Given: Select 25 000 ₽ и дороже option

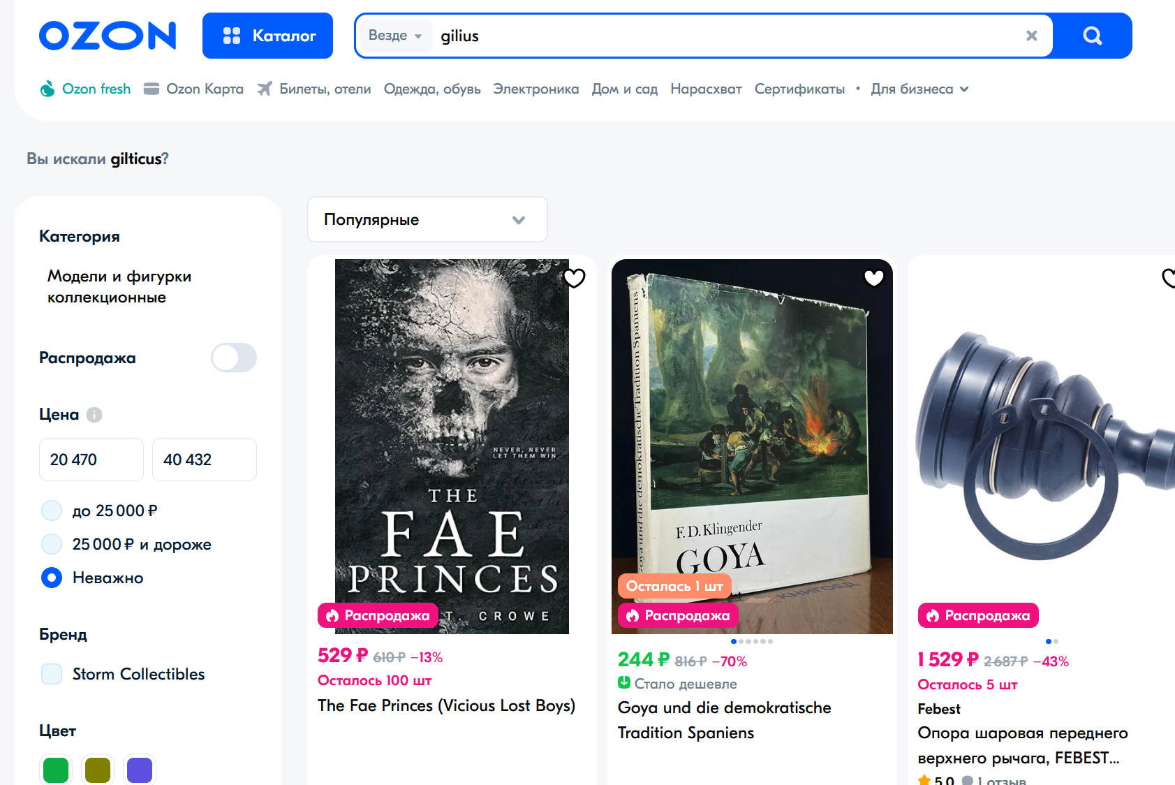Looking at the screenshot, I should click(x=52, y=544).
